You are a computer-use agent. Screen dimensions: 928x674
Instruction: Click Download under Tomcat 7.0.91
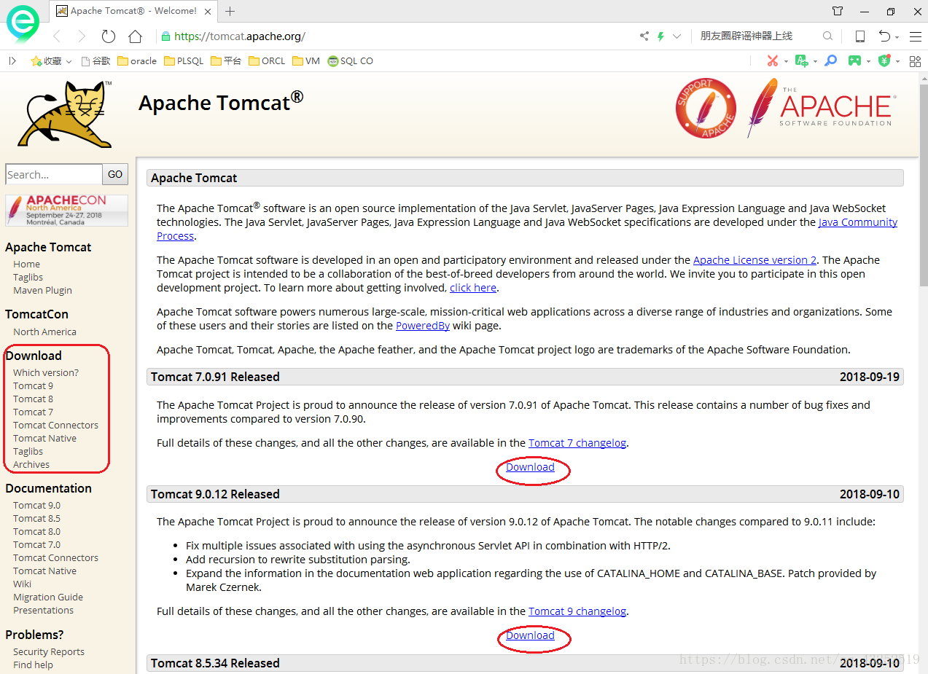(x=530, y=467)
